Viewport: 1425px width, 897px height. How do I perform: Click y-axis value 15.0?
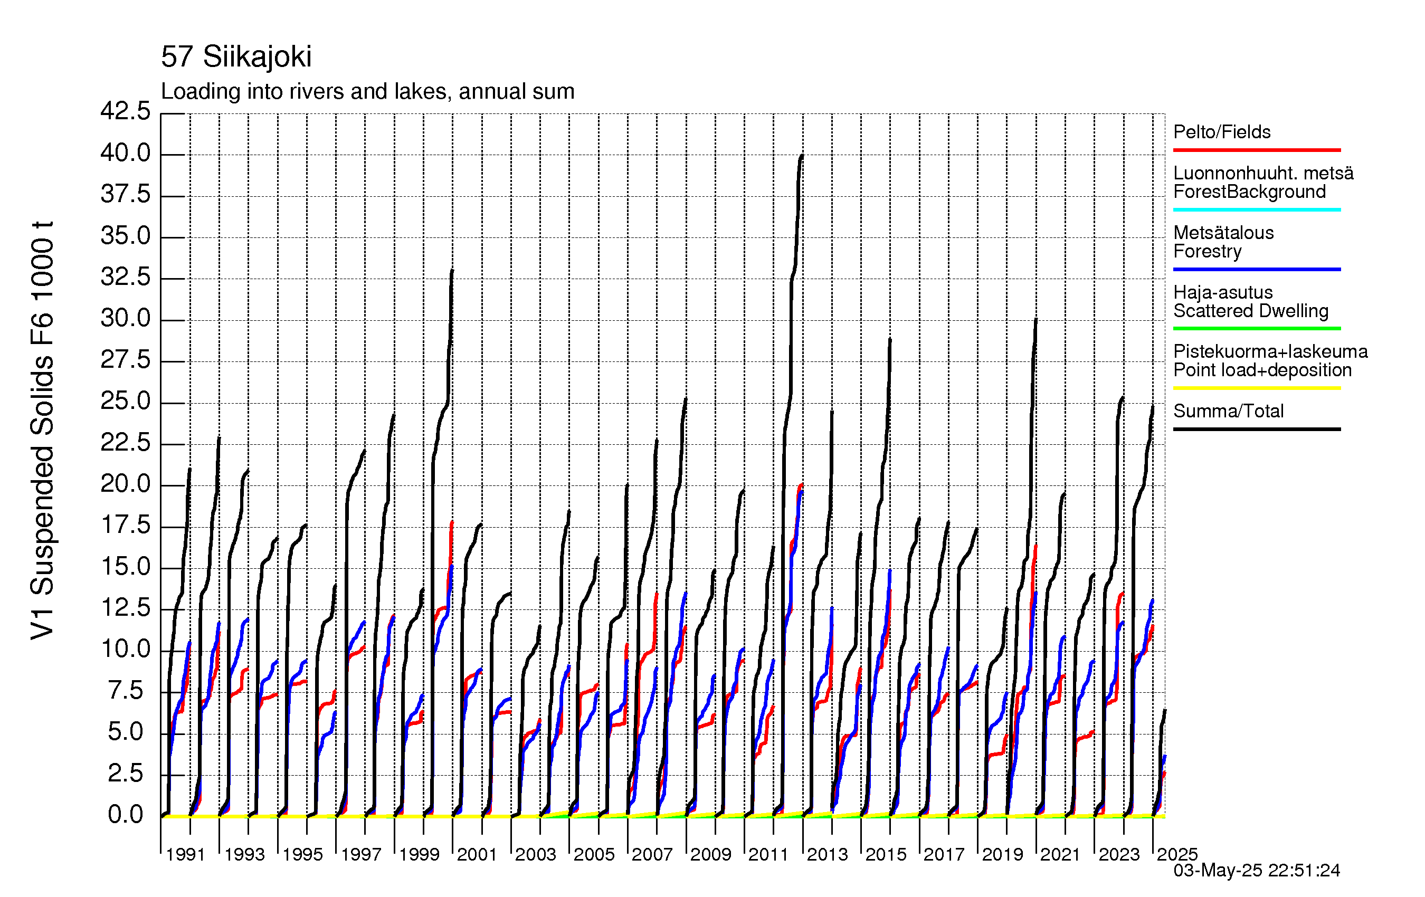point(126,567)
